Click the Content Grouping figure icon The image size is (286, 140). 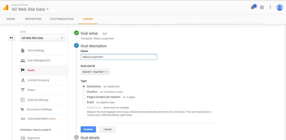[x=23, y=80]
